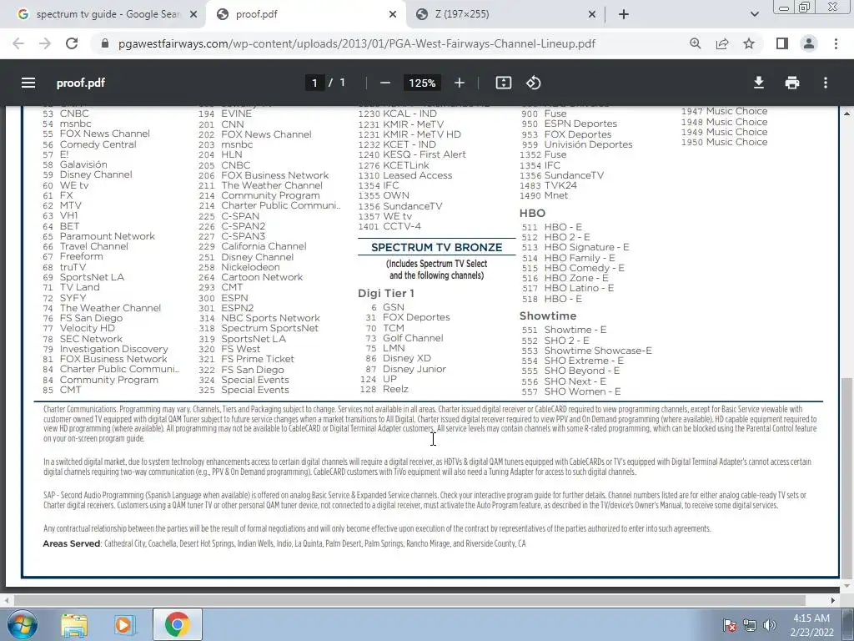Click the 65 Paramount Network entry
Screen dimensions: 854x641
click(98, 236)
